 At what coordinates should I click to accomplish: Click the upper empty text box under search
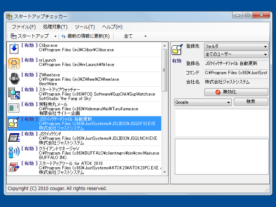222,123
